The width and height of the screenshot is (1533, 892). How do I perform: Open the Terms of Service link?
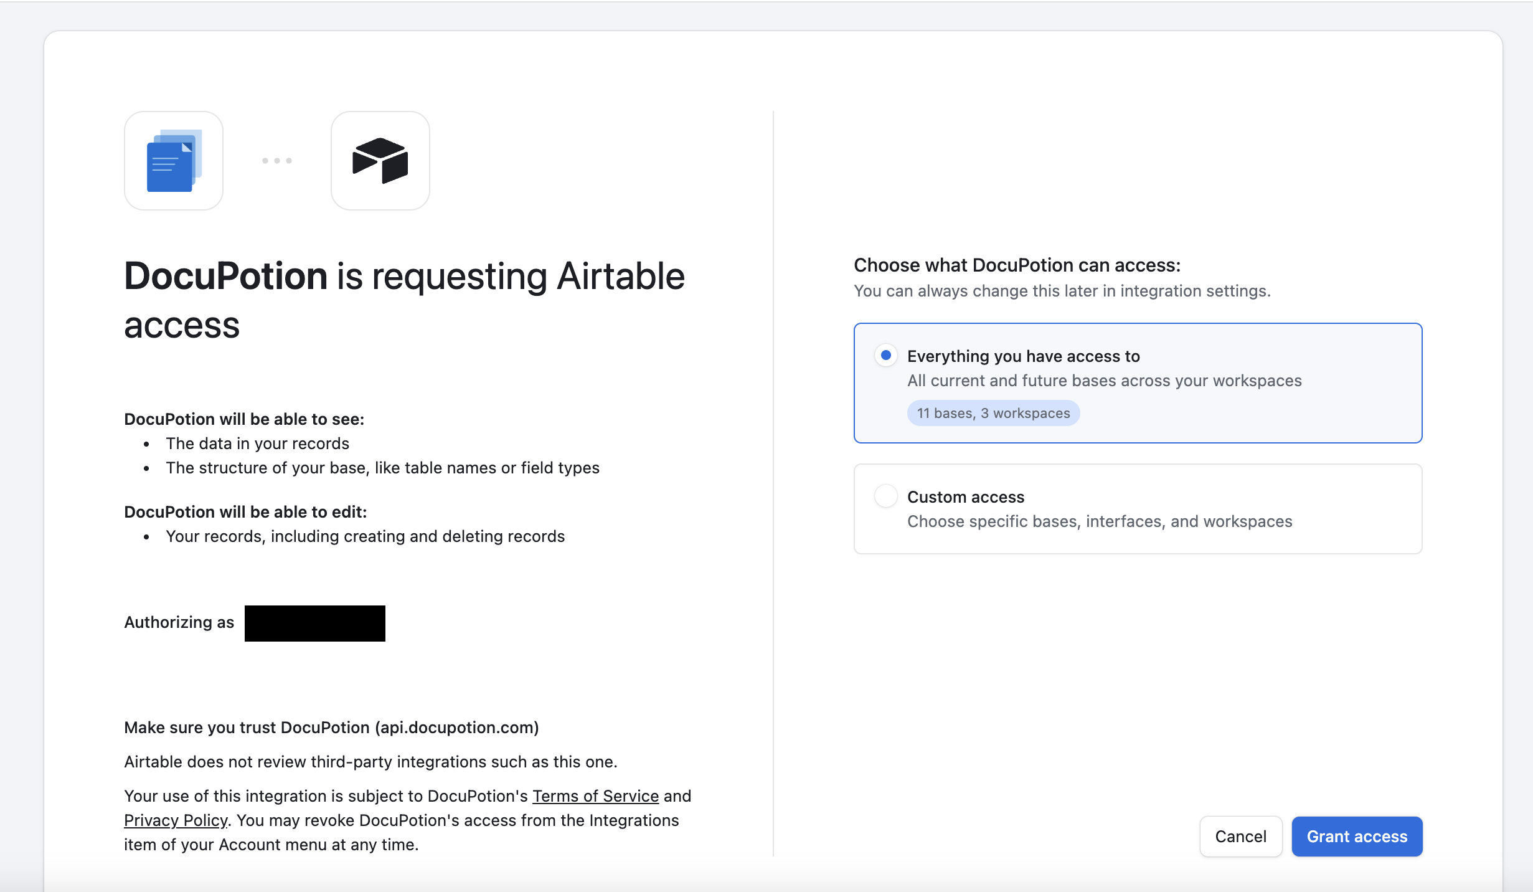[595, 796]
